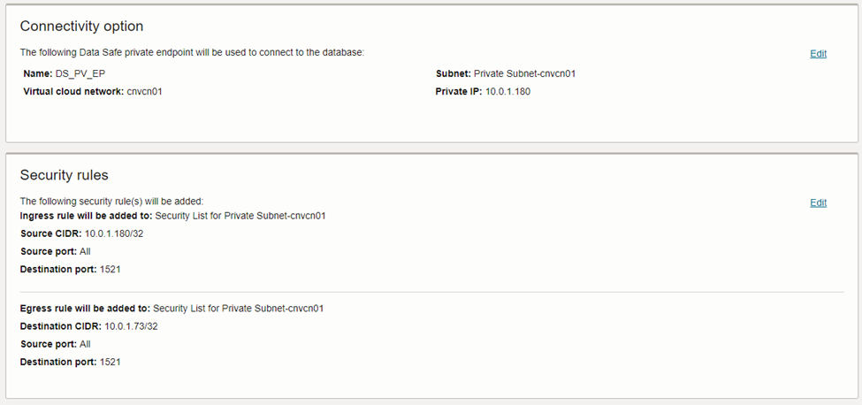The width and height of the screenshot is (862, 405).
Task: Click the egress rule Source port All
Action: [x=85, y=344]
